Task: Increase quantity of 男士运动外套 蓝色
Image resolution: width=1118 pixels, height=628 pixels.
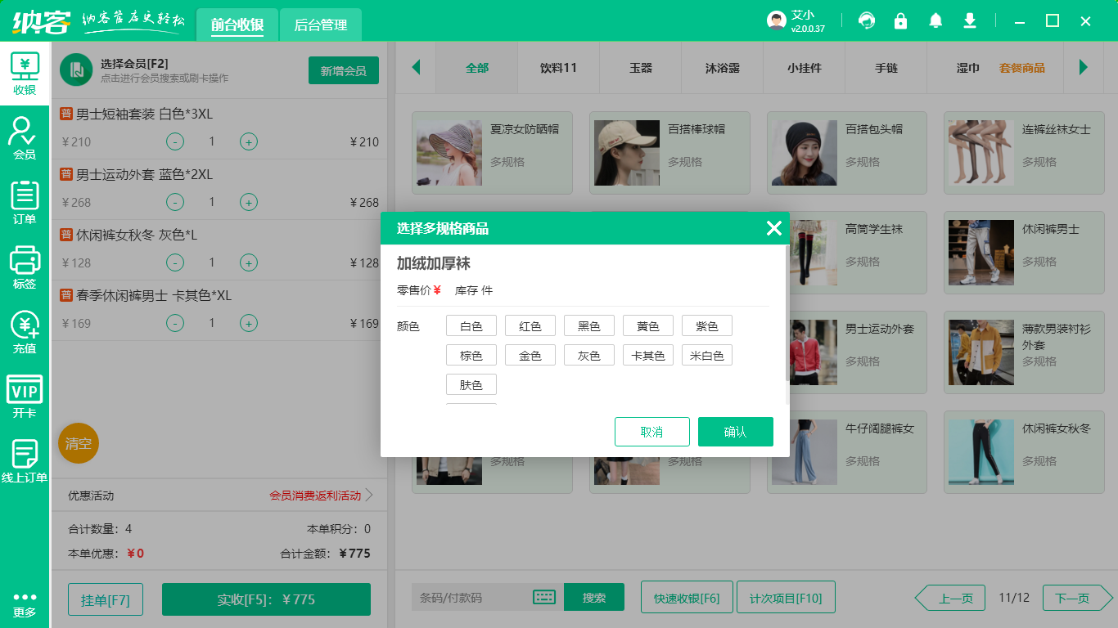Action: pos(249,202)
